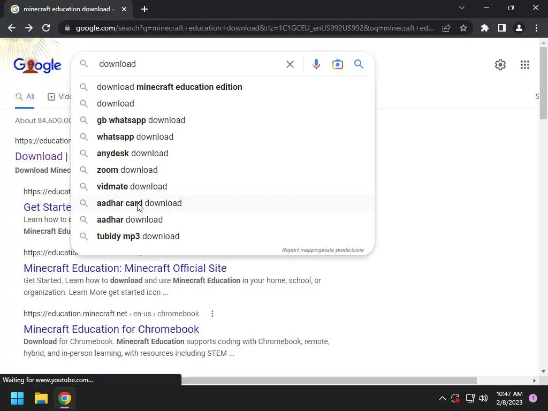Choose anydesk download suggestion
Image resolution: width=548 pixels, height=411 pixels.
(223, 154)
